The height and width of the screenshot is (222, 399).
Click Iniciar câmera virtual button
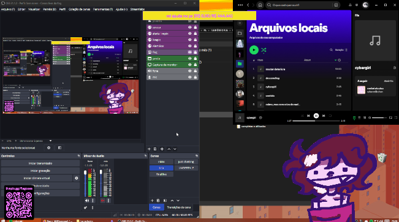[37, 179]
